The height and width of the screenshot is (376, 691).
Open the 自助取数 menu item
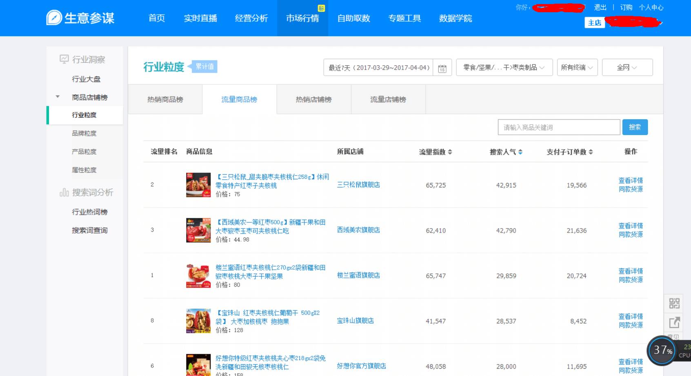[353, 18]
